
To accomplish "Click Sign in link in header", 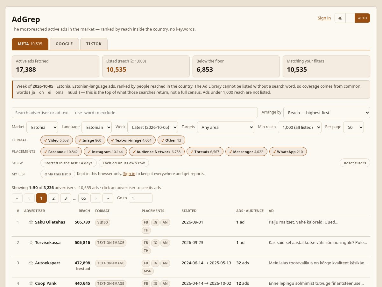I will [x=324, y=18].
